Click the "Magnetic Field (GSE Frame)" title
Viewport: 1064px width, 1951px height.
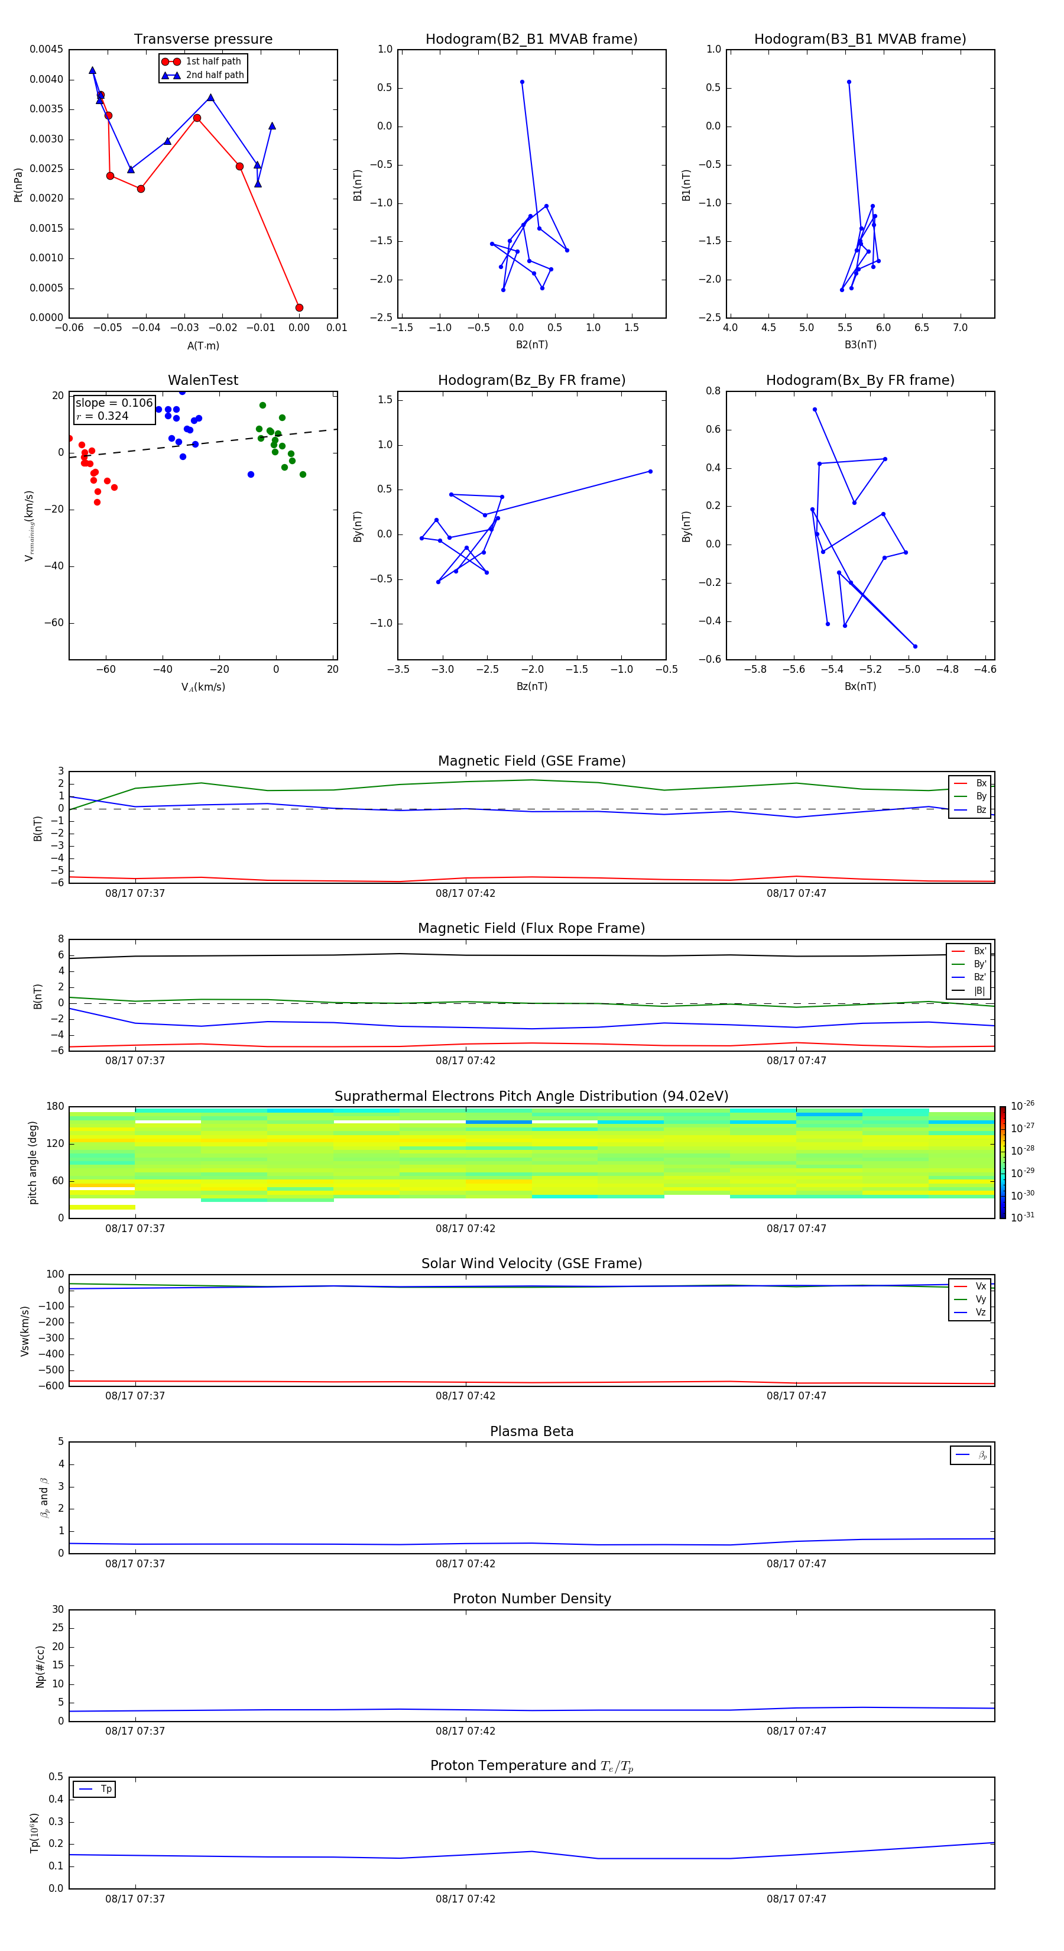click(x=531, y=761)
